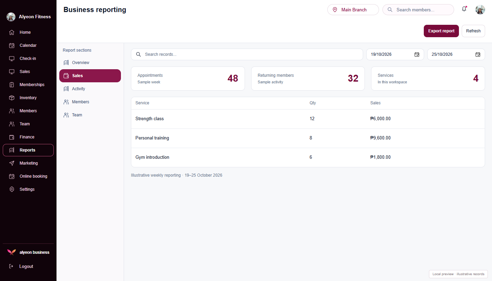Open Members in the main sidebar
This screenshot has height=281, width=492.
point(28,111)
